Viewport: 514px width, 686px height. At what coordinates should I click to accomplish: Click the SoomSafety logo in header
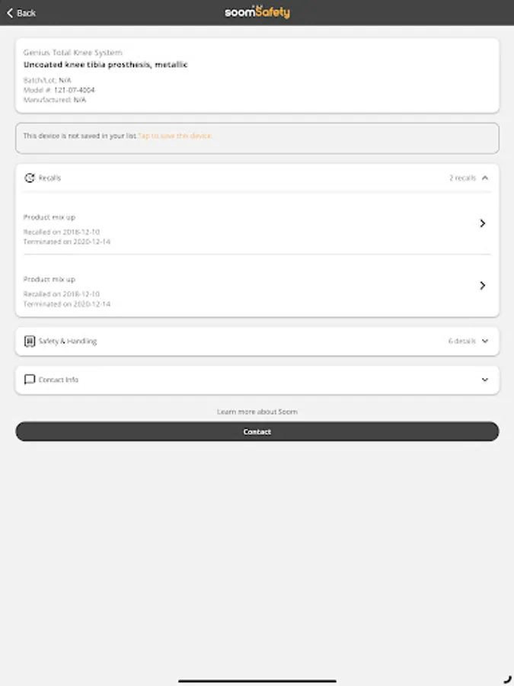(257, 12)
